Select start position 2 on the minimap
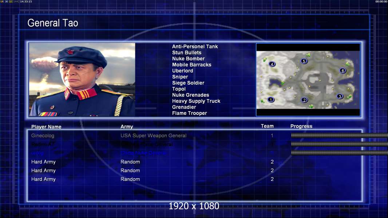This screenshot has width=388, height=218. tap(304, 100)
